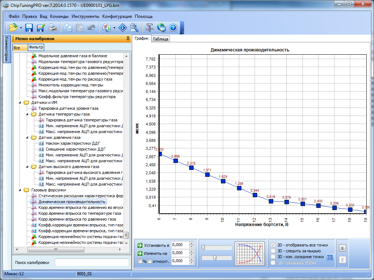Enable '3D - следить за мышью' checkbox
374x280 pixels.
[x=273, y=251]
